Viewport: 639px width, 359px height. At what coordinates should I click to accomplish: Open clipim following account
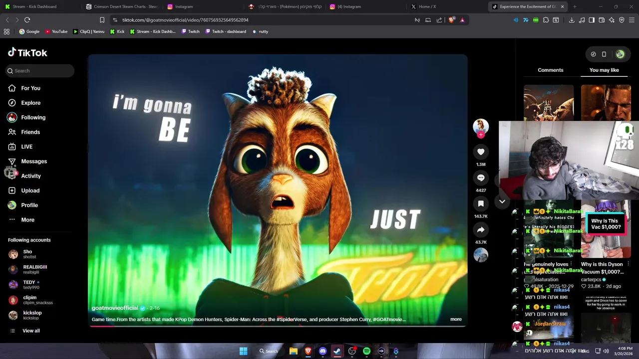pyautogui.click(x=39, y=300)
